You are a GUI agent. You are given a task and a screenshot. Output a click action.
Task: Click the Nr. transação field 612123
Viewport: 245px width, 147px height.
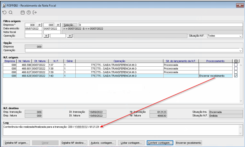tap(158, 112)
